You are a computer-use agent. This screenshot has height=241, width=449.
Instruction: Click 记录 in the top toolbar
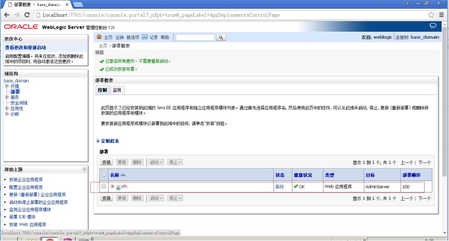[x=153, y=37]
